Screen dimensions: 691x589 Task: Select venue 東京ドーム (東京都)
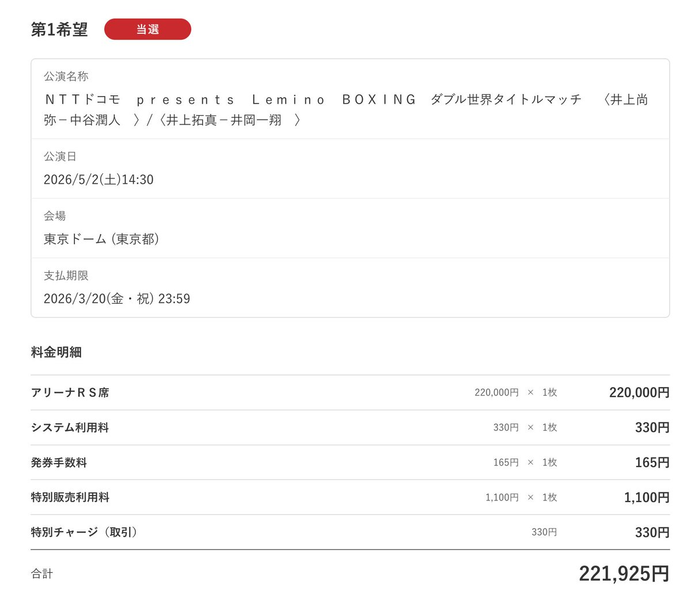[101, 239]
